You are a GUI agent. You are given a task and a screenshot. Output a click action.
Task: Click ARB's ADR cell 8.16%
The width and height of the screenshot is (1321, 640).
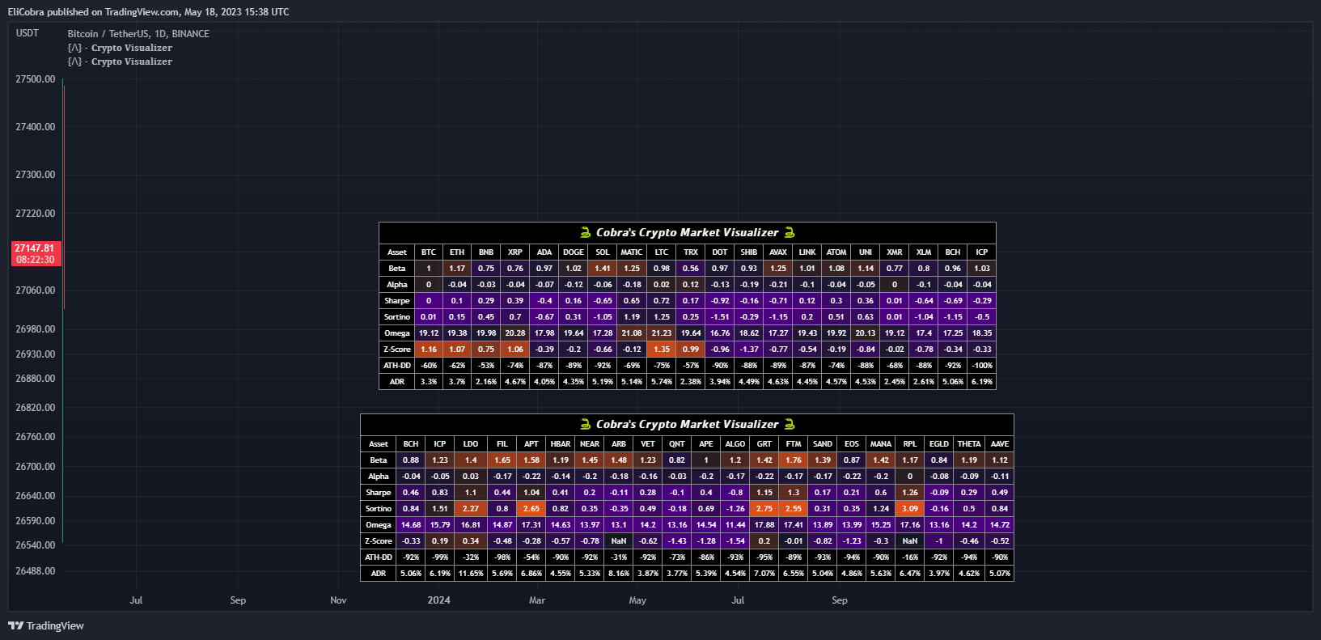point(619,574)
